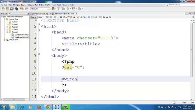Expand the Tutorial3 folder node
Image resolution: width=195 pixels, height=110 pixels.
pos(7,27)
